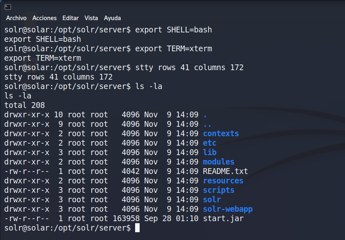This screenshot has width=345, height=240.
Task: Click the contexts directory name
Action: [x=221, y=133]
